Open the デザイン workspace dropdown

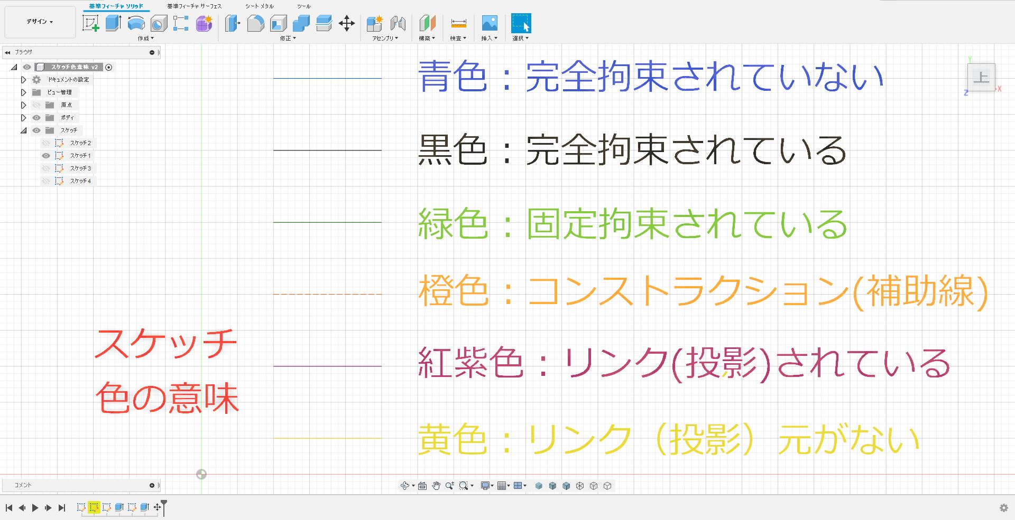tap(40, 22)
